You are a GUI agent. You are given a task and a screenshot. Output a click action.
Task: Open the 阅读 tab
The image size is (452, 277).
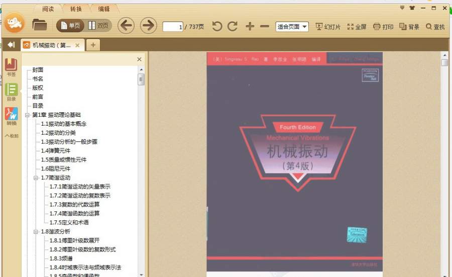tap(48, 9)
